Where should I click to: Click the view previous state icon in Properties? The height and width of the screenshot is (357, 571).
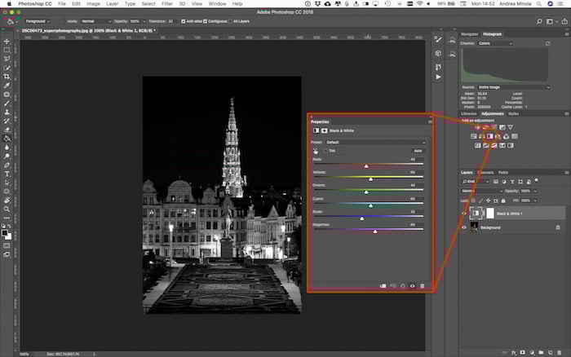click(393, 286)
